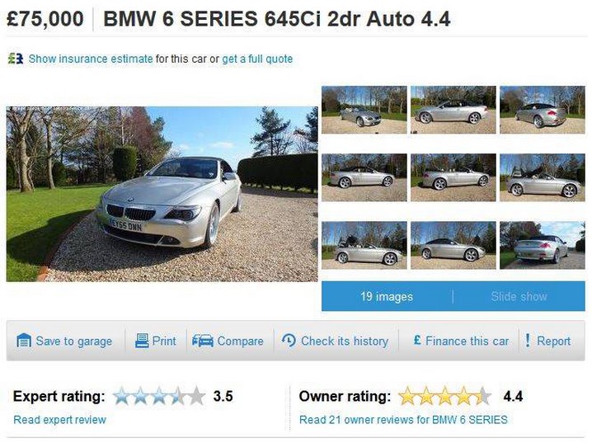Image resolution: width=592 pixels, height=443 pixels.
Task: Start the Slide show
Action: (519, 296)
